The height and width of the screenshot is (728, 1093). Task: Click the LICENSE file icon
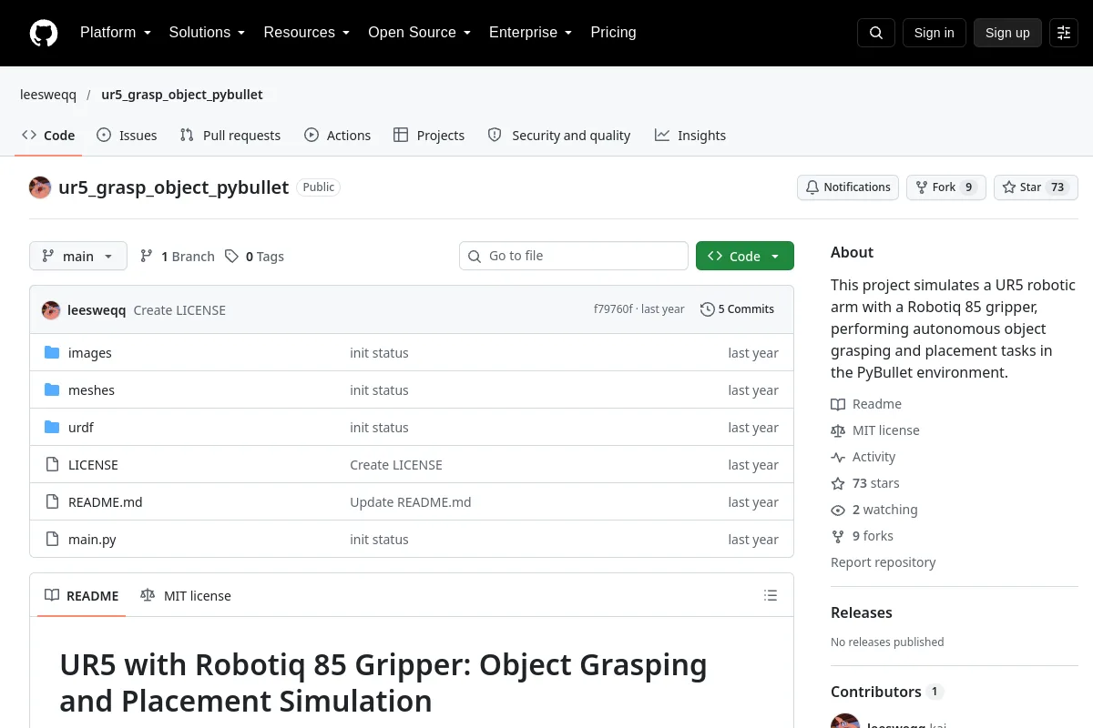point(52,465)
